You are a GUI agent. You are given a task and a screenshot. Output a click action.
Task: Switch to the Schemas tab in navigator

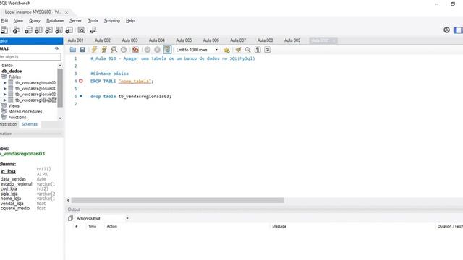[x=30, y=124]
